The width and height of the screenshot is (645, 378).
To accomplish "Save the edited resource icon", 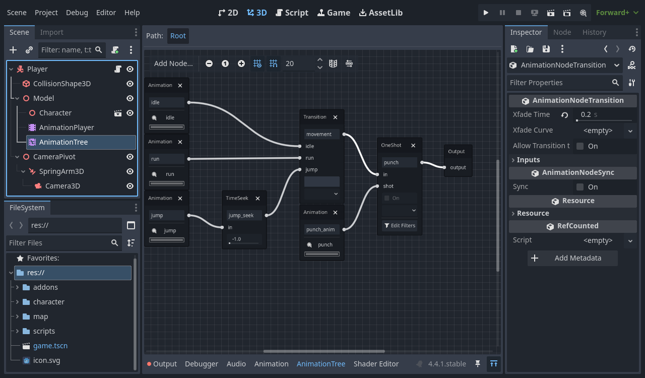I will pos(546,49).
